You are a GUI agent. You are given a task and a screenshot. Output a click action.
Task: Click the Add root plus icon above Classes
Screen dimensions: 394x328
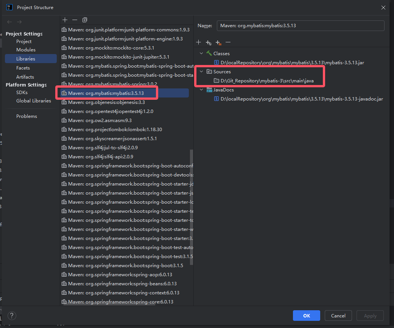click(198, 42)
